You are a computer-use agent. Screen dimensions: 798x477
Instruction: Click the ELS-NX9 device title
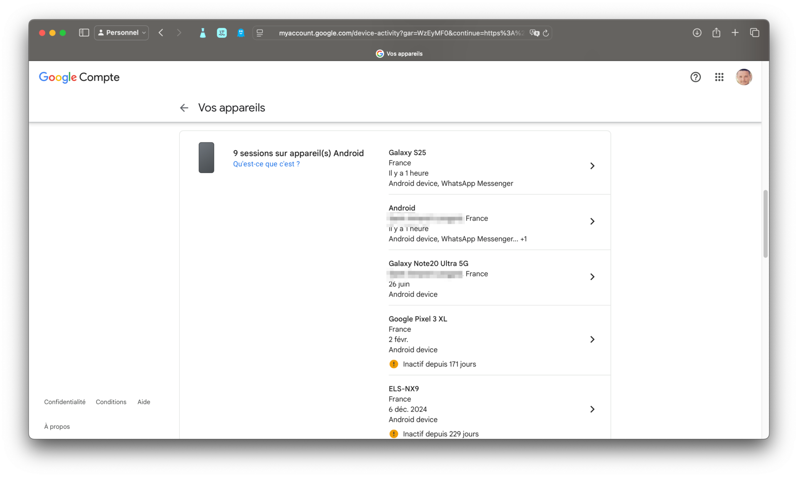click(404, 389)
